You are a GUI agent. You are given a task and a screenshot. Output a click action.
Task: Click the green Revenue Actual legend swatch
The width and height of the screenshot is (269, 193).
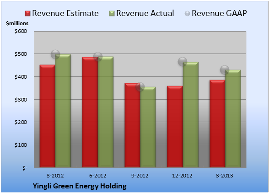coord(112,14)
